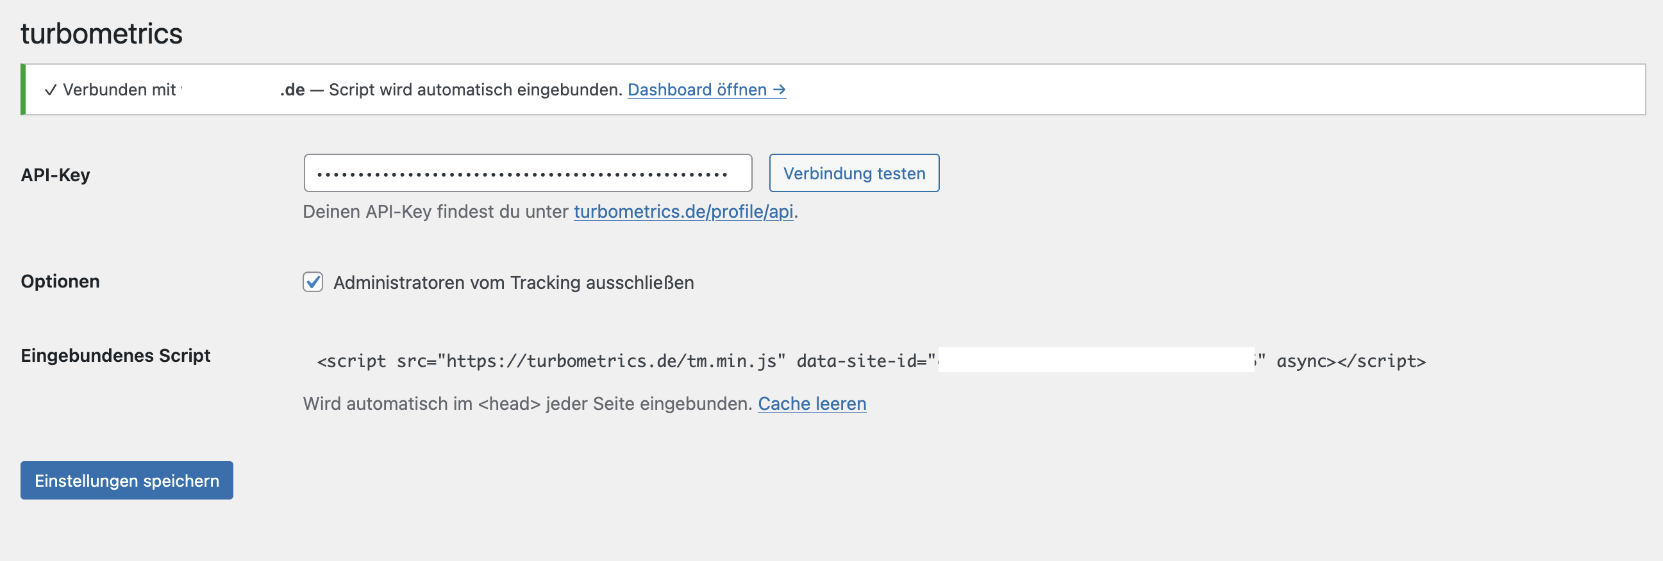The height and width of the screenshot is (561, 1663).
Task: Clear the cache via "Cache leeren"
Action: click(x=813, y=403)
